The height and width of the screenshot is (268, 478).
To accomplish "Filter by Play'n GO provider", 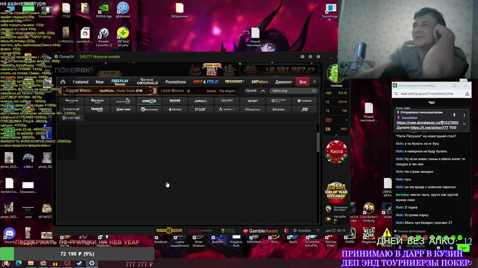I will [149, 101].
